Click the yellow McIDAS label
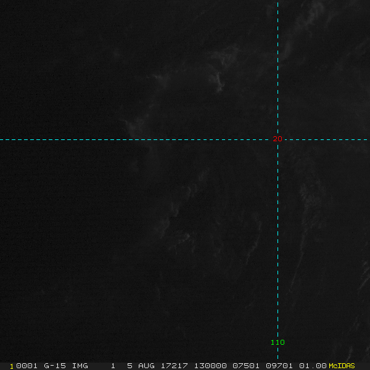The image size is (370, 370). coord(342,366)
